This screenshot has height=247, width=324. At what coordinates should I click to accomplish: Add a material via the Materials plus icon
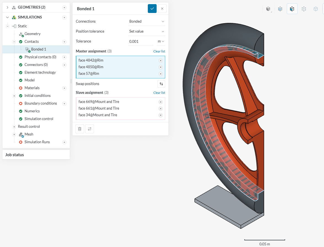pos(64,88)
